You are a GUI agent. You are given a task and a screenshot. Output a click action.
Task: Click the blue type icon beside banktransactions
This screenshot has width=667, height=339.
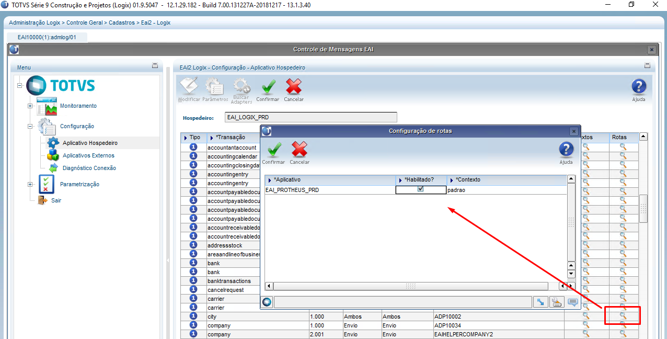point(193,281)
